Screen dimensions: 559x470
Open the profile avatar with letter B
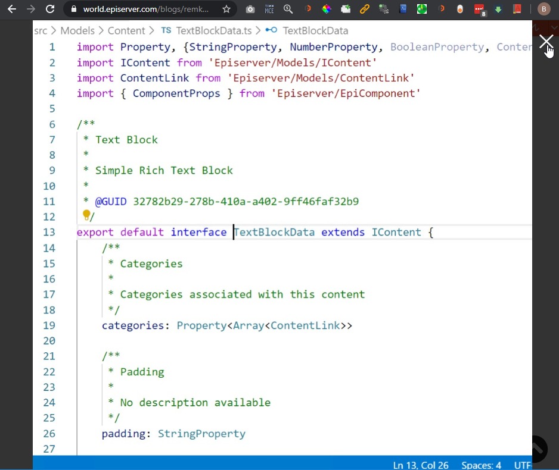[x=544, y=9]
